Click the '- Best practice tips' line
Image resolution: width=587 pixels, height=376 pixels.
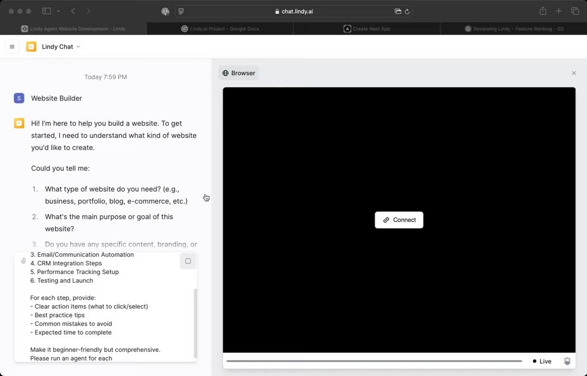pyautogui.click(x=57, y=315)
